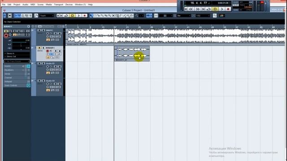Select the Split scissors tool
The image size is (287, 161).
coord(99,16)
